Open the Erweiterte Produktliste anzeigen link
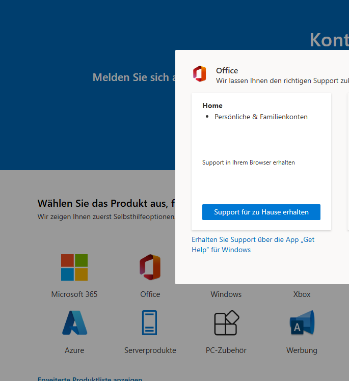Viewport: 349px width, 381px height. coord(90,379)
